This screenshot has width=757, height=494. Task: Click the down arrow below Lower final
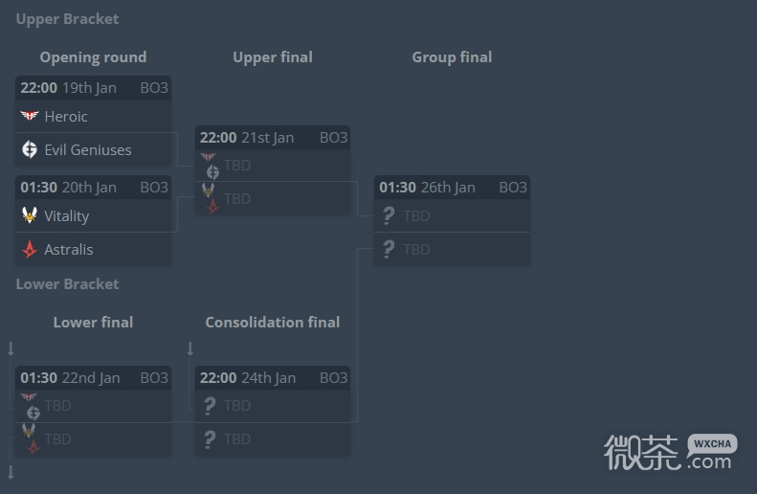point(11,472)
